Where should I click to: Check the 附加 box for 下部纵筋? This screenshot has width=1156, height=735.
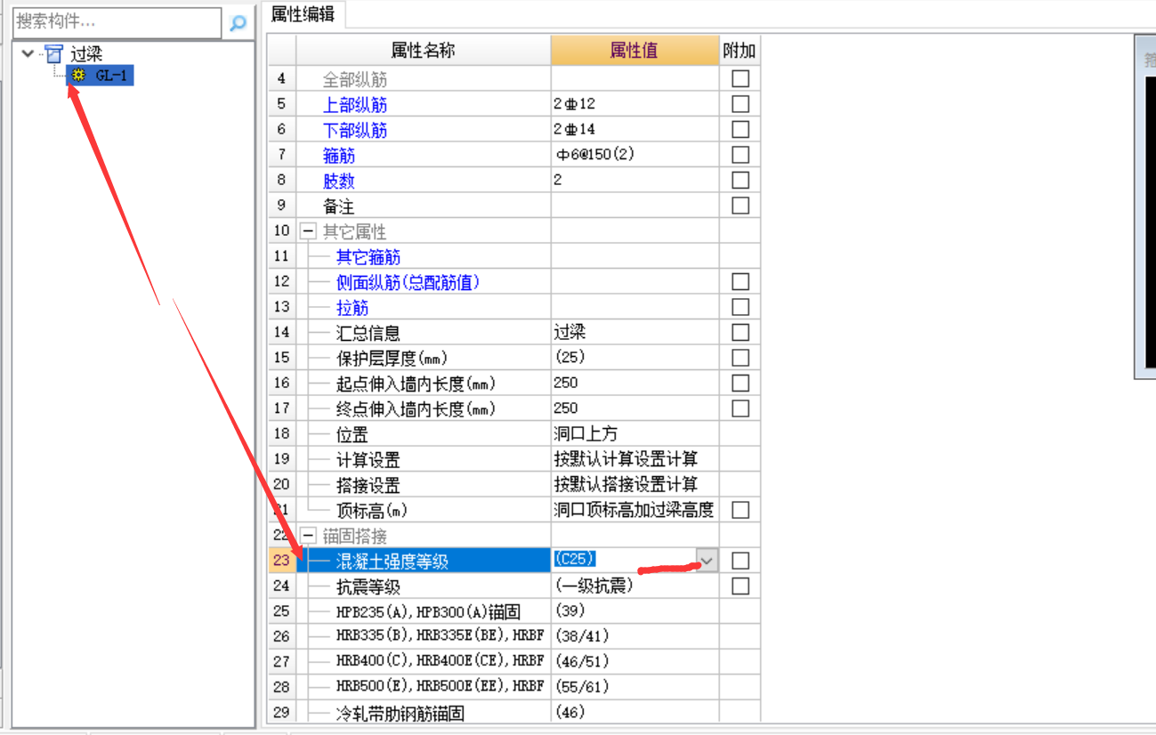click(740, 130)
